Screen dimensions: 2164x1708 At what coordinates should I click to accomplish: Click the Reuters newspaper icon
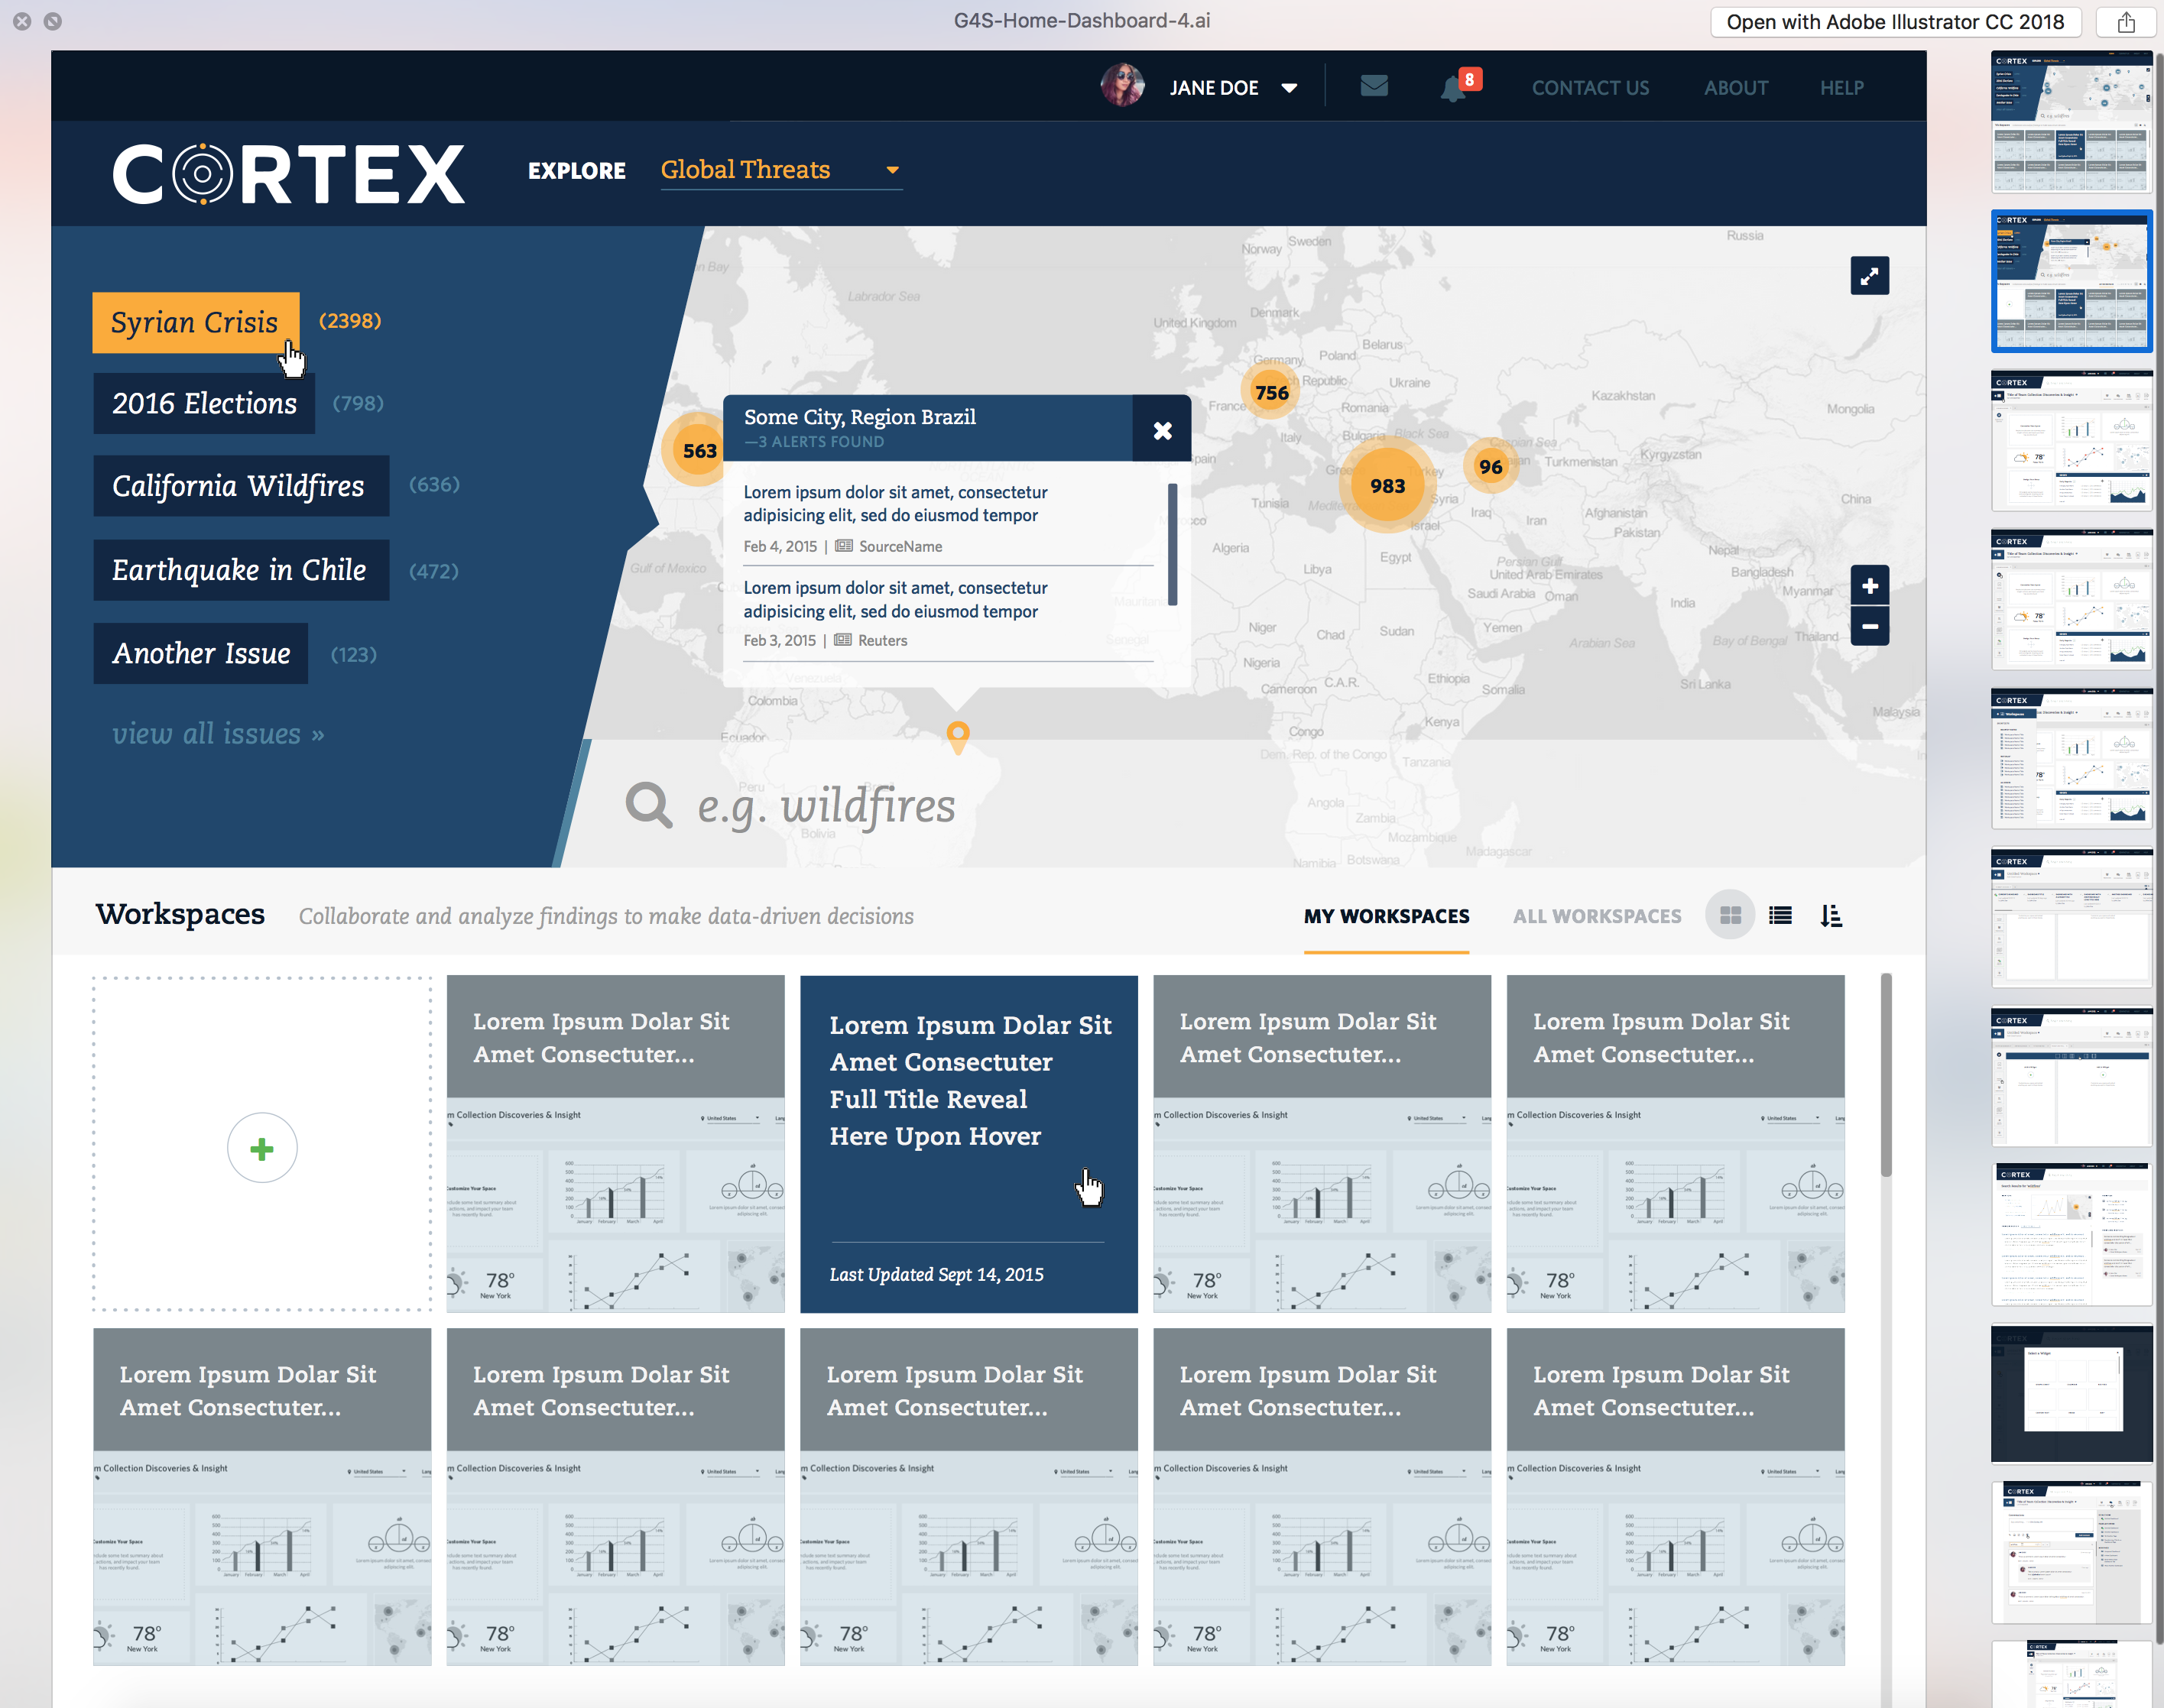843,640
